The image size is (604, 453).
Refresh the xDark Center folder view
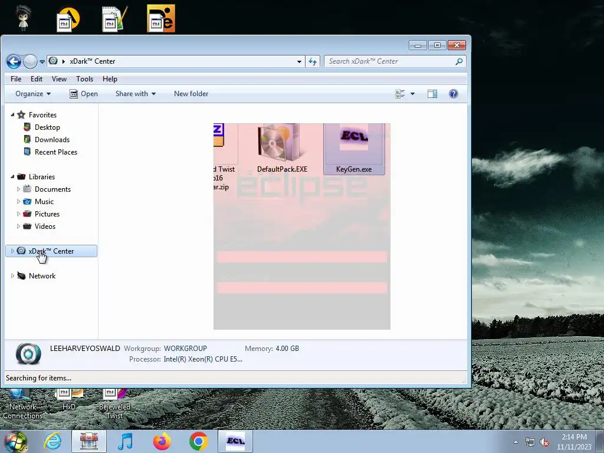click(313, 61)
